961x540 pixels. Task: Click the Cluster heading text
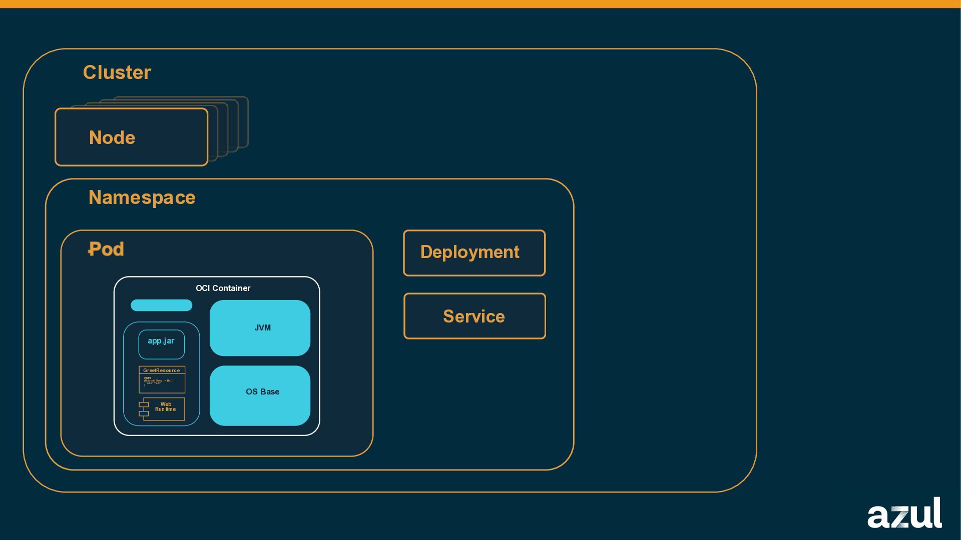coord(117,72)
